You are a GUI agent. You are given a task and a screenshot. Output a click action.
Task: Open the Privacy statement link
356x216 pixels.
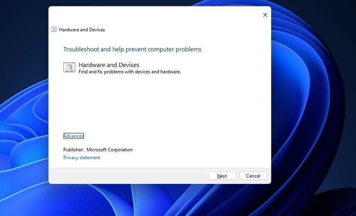pos(81,158)
